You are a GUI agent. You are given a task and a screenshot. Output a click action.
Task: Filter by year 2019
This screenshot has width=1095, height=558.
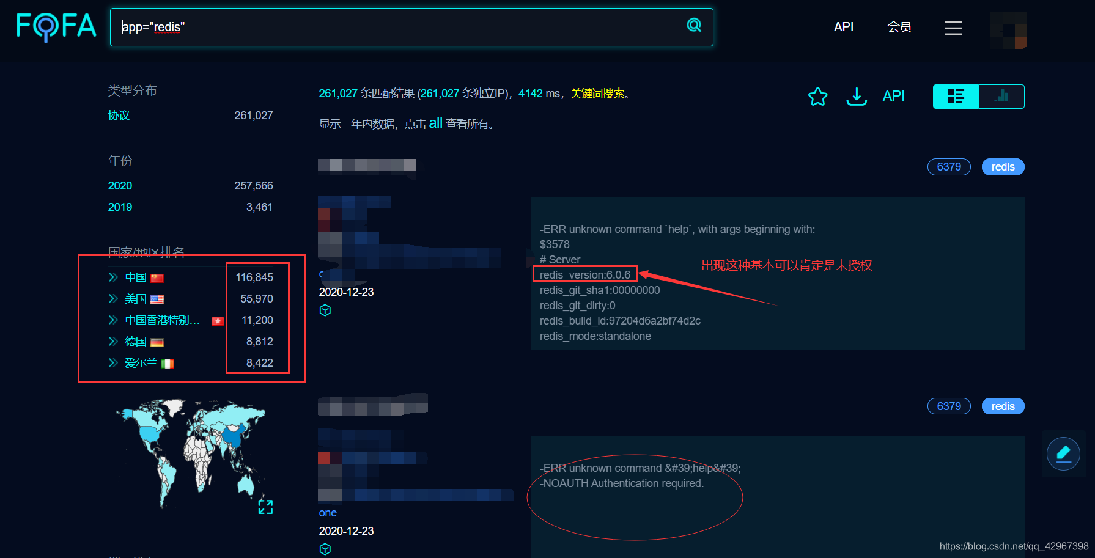[120, 207]
